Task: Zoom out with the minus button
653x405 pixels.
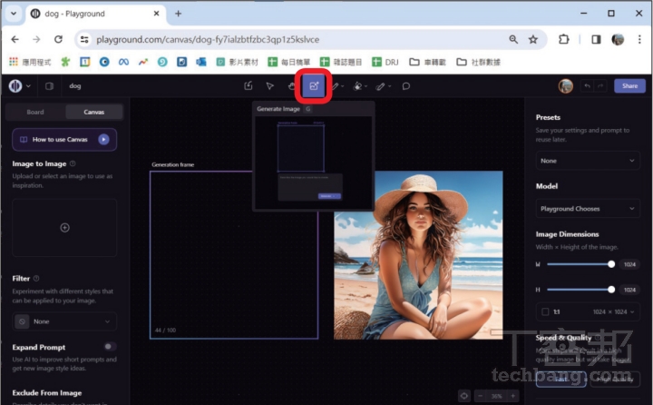Action: (481, 396)
